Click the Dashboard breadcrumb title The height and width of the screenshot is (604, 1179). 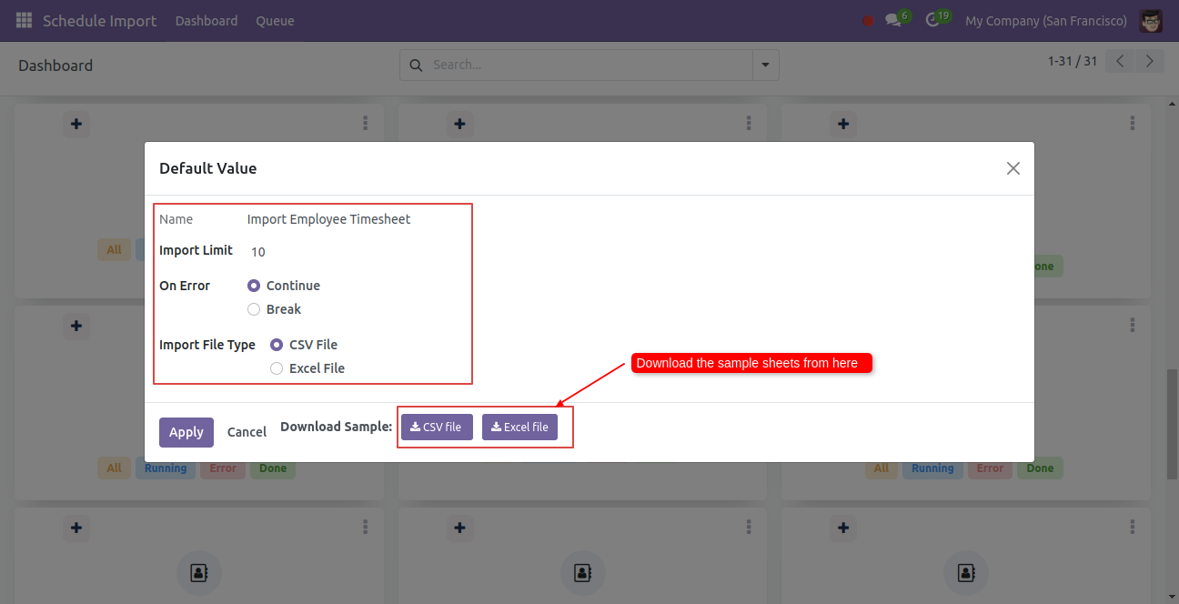55,65
